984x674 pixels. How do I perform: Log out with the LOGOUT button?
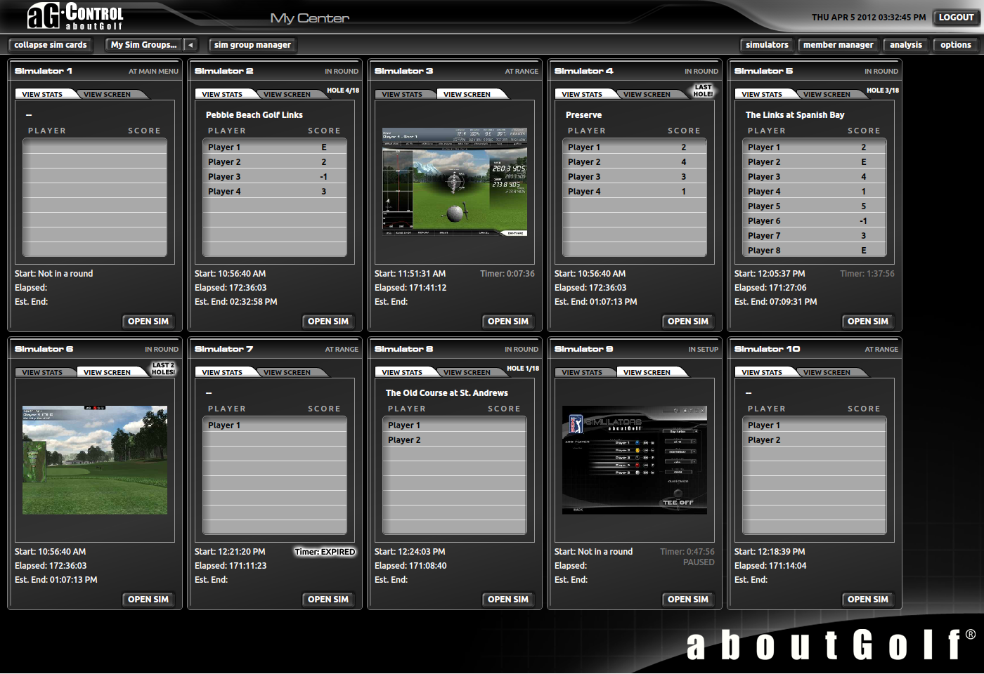coord(956,18)
